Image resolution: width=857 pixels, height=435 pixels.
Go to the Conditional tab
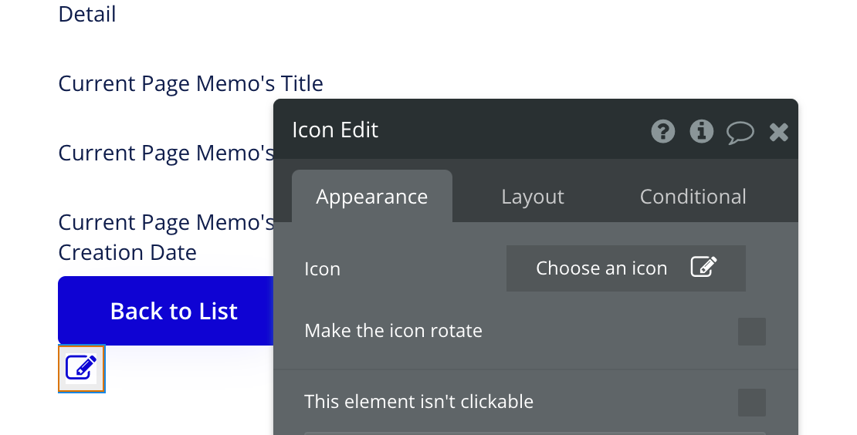pos(693,197)
